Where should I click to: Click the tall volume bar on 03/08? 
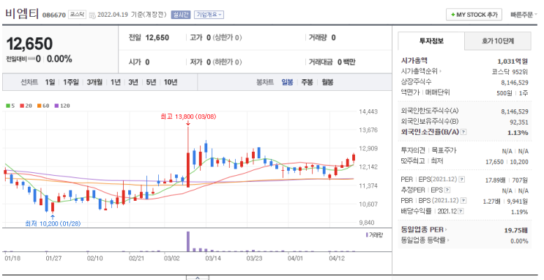[x=188, y=241]
